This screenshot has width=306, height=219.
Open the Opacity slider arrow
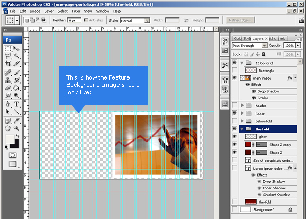pos(298,46)
